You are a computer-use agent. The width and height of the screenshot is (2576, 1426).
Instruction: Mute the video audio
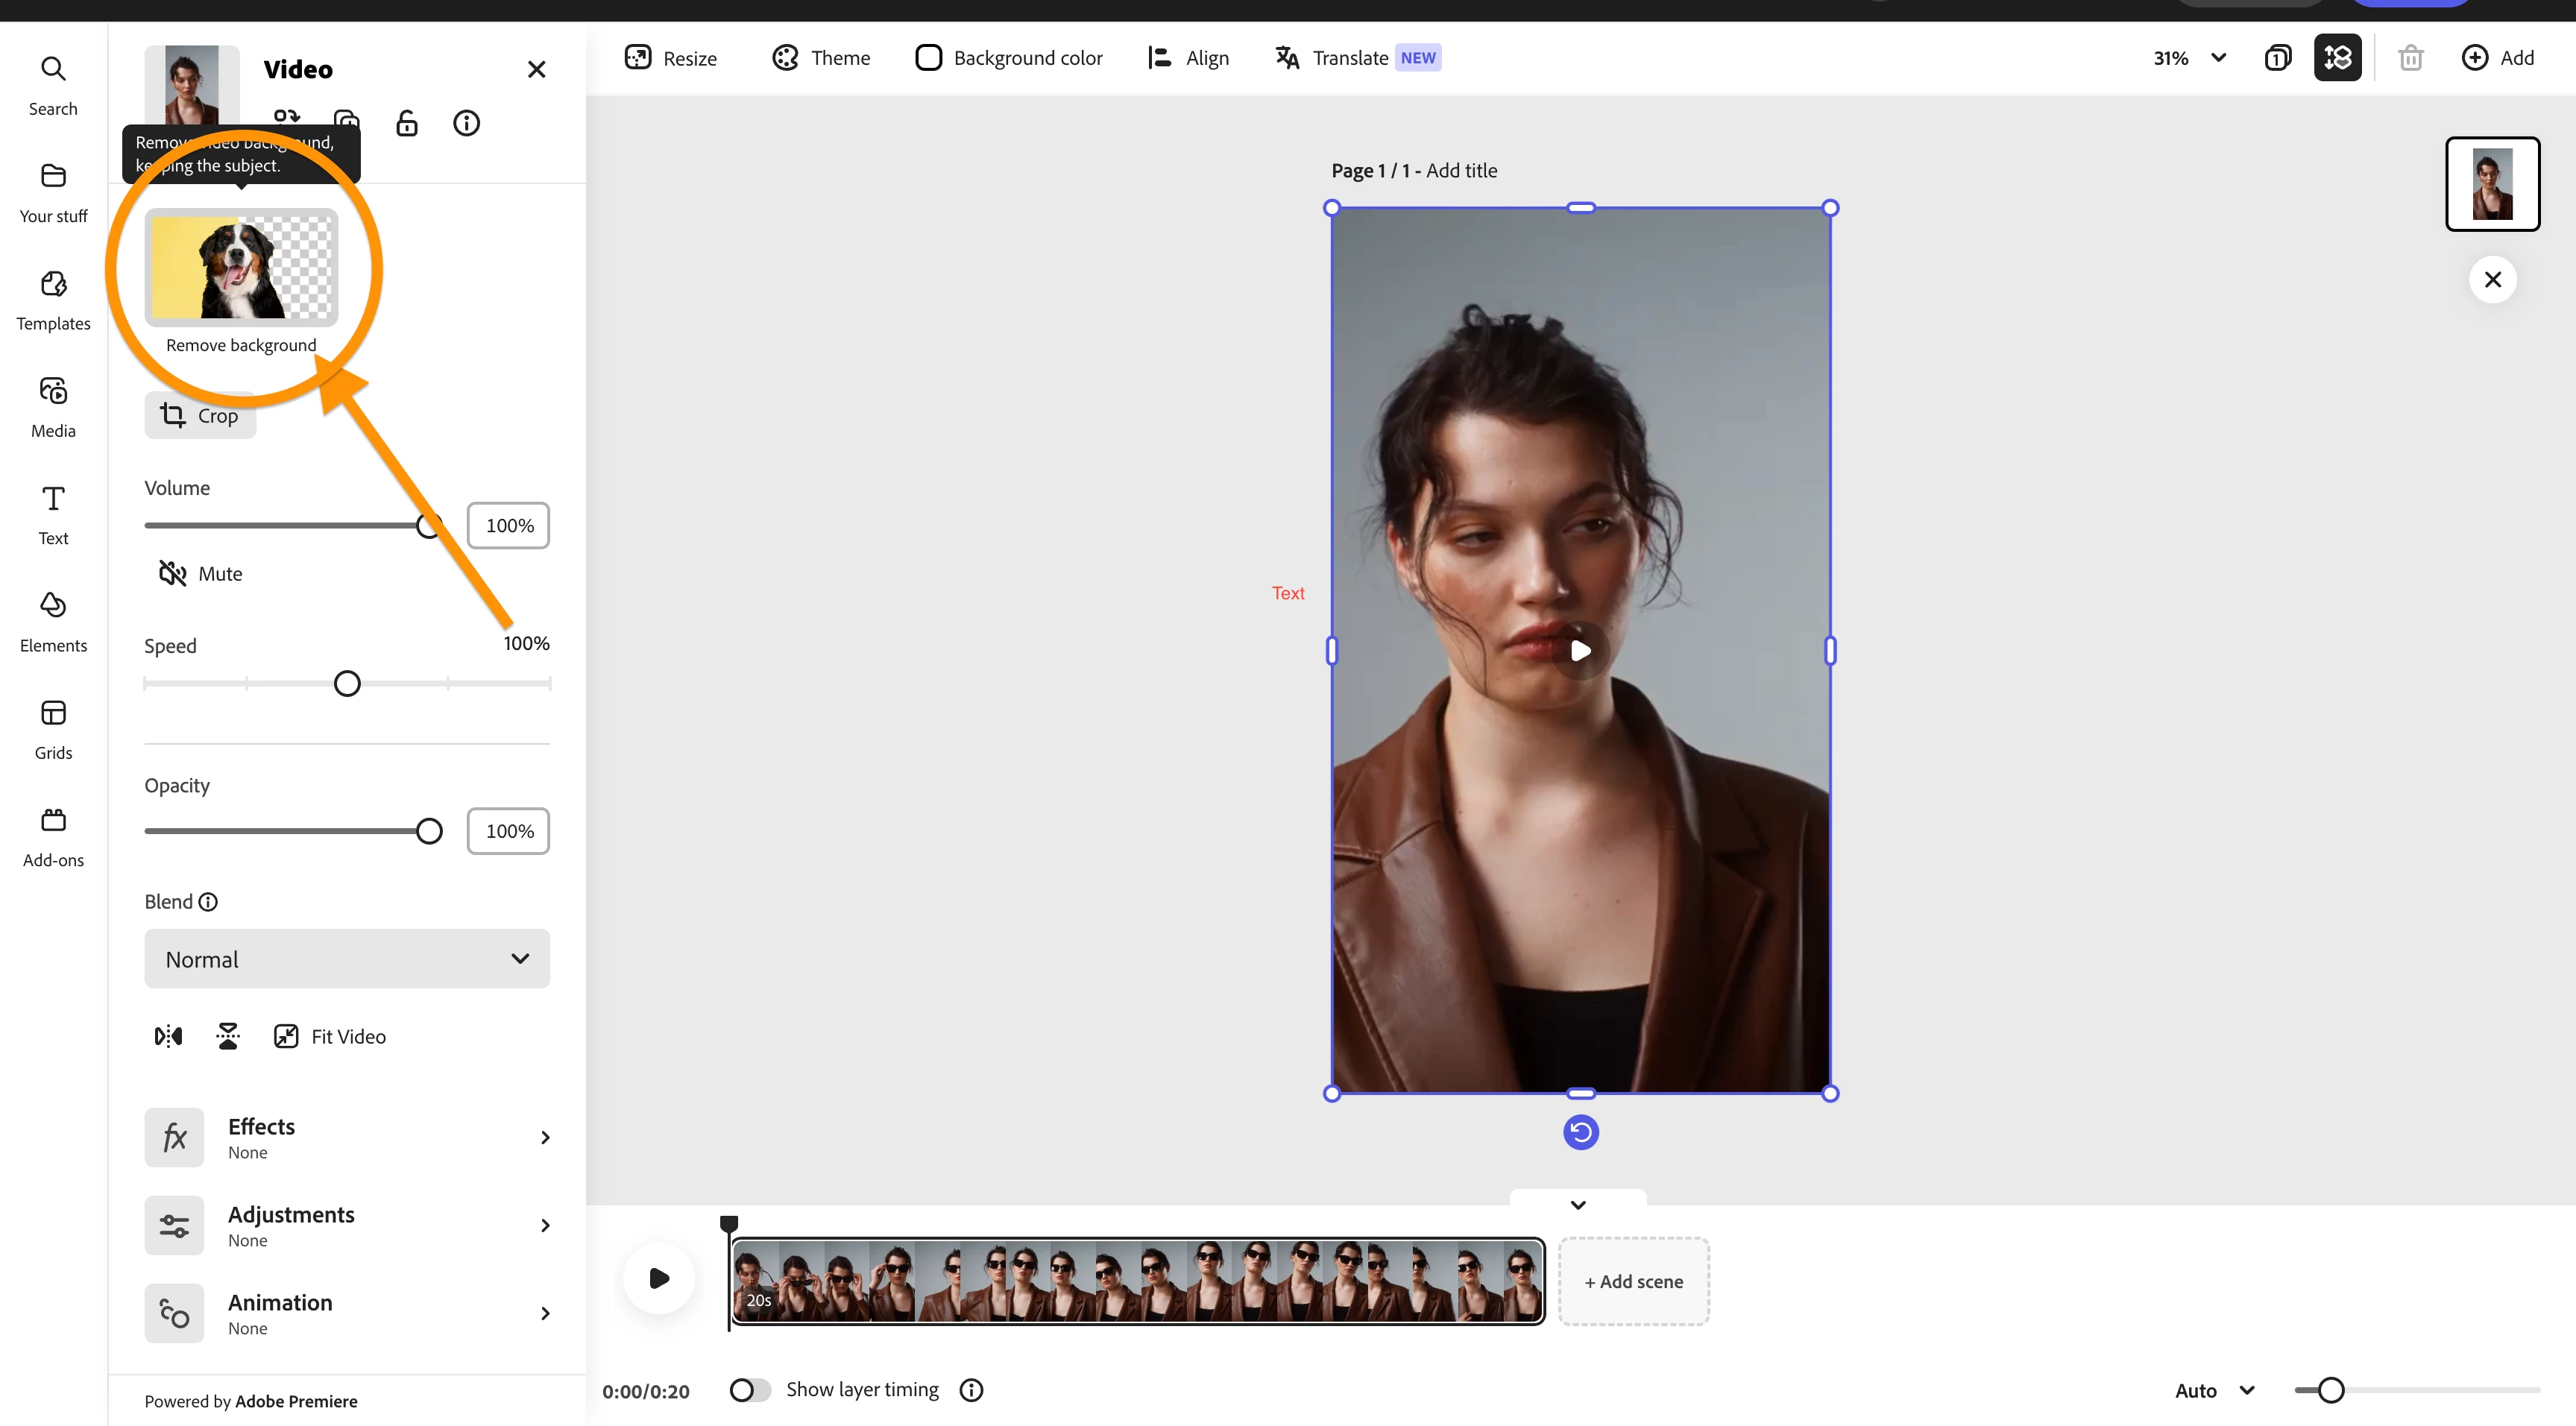point(200,573)
